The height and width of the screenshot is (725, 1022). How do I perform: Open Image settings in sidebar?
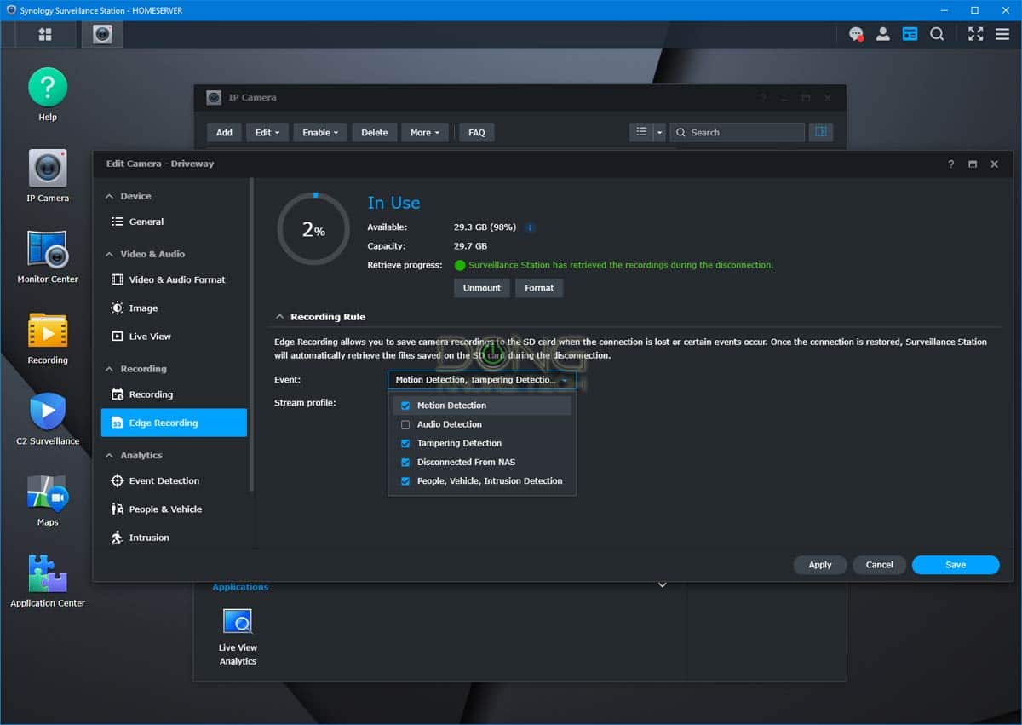click(x=174, y=308)
